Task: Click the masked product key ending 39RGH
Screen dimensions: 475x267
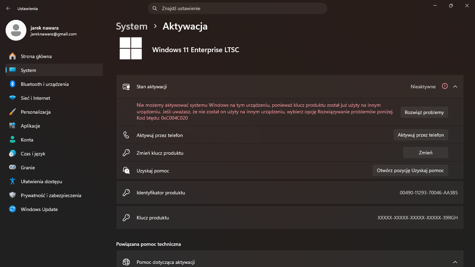Action: pyautogui.click(x=418, y=218)
